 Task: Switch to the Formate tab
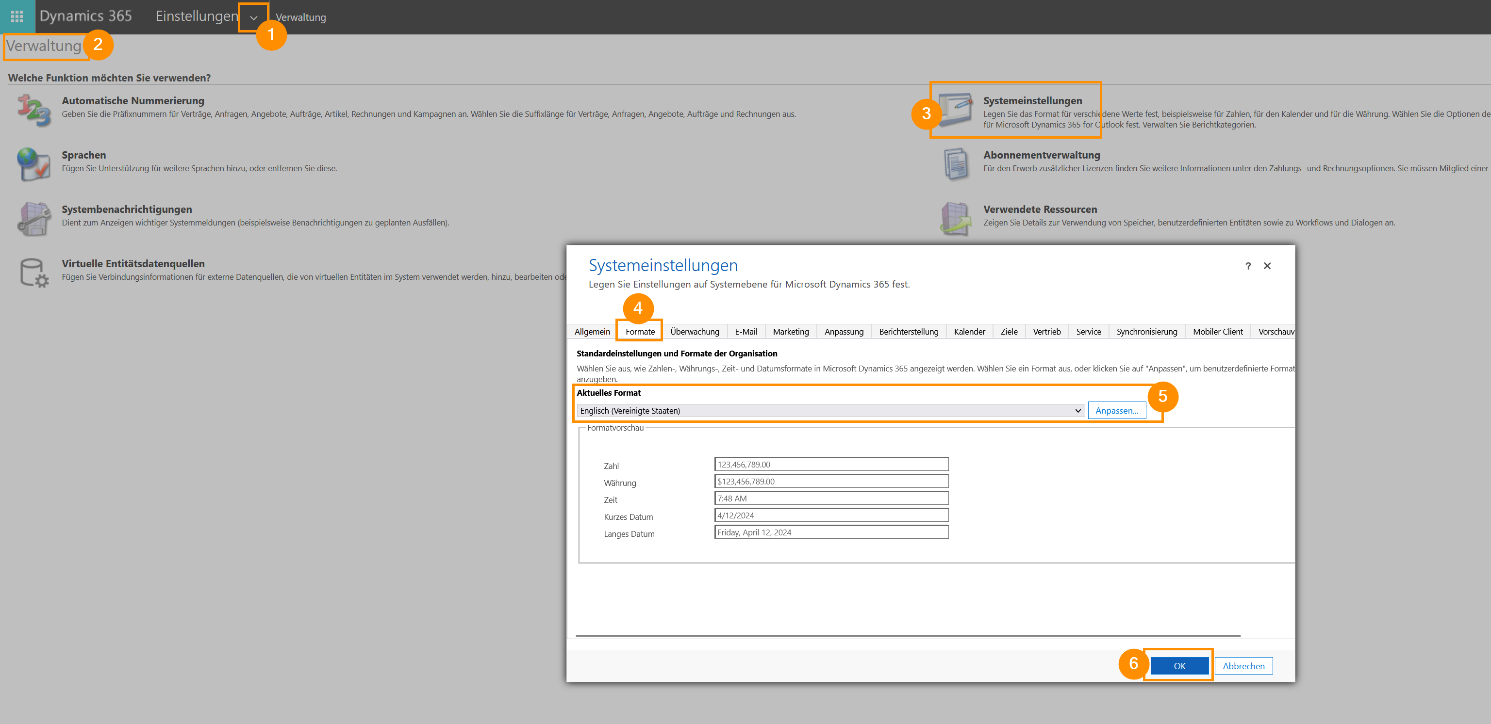click(x=640, y=331)
